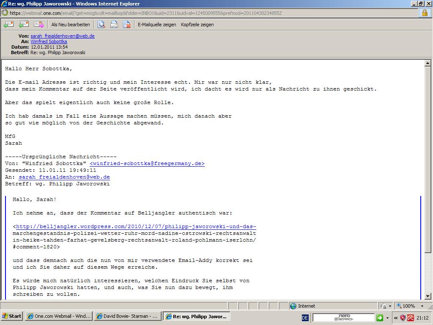Image resolution: width=433 pixels, height=325 pixels.
Task: Click the protected mode lock icon in the status bar
Action: coord(384,306)
